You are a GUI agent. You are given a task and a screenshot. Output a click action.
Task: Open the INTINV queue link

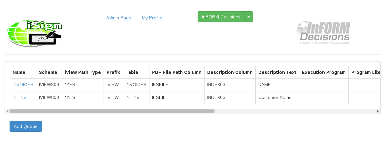(19, 97)
